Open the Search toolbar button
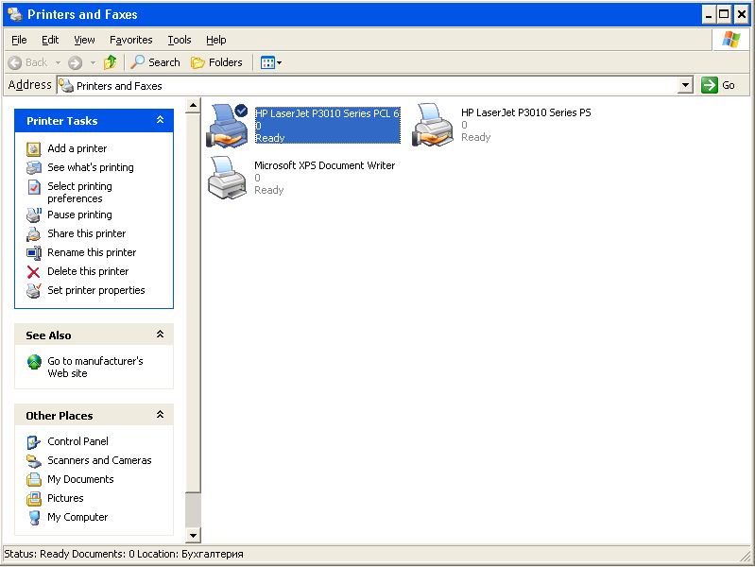Screen dimensions: 755x567 tap(155, 62)
